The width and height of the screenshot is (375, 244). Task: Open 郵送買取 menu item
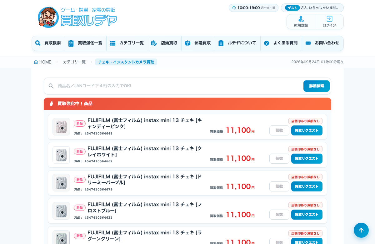pos(198,43)
